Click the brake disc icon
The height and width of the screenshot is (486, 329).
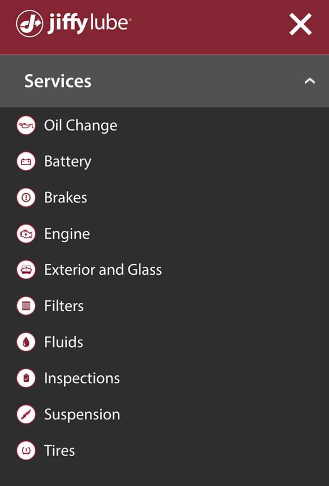26,198
